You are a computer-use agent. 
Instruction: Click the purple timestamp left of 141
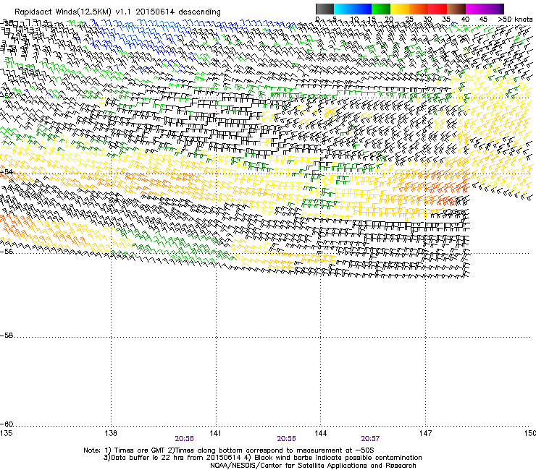[184, 439]
